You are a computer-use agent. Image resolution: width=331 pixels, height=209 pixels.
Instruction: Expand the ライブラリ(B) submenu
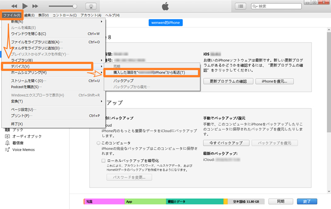(101, 60)
